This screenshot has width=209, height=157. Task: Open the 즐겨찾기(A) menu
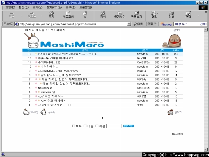pyautogui.click(x=54, y=7)
